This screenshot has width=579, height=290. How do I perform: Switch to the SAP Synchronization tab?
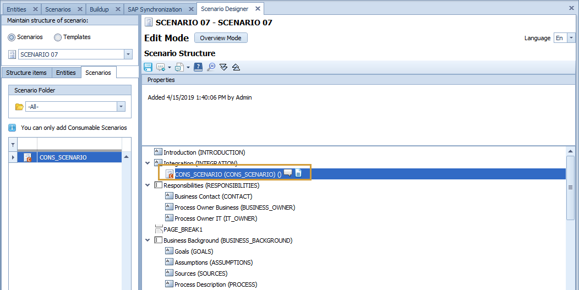155,9
